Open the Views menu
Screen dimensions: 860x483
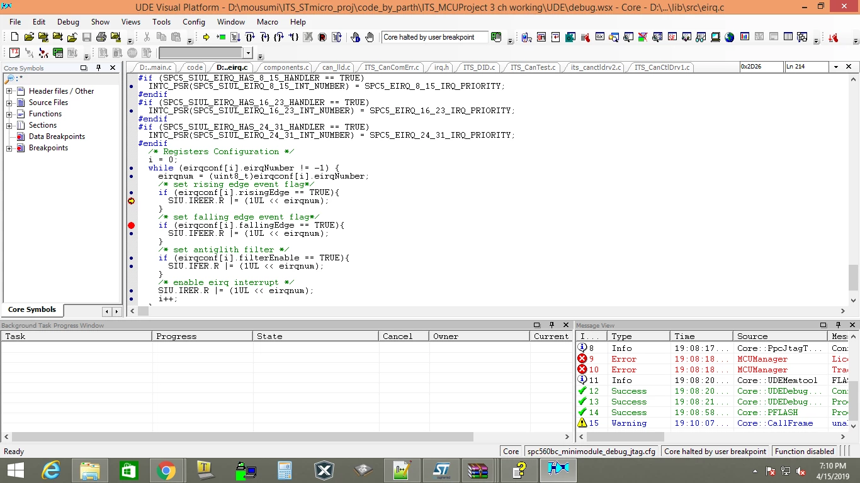tap(131, 21)
